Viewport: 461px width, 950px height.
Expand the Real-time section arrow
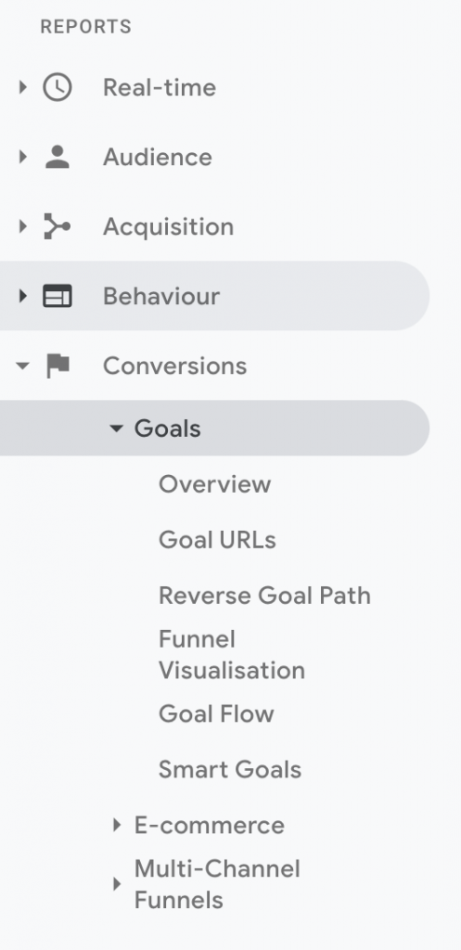(23, 87)
